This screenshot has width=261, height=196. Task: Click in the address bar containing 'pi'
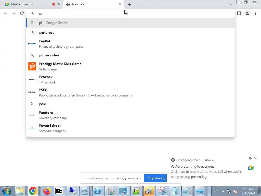pyautogui.click(x=130, y=13)
